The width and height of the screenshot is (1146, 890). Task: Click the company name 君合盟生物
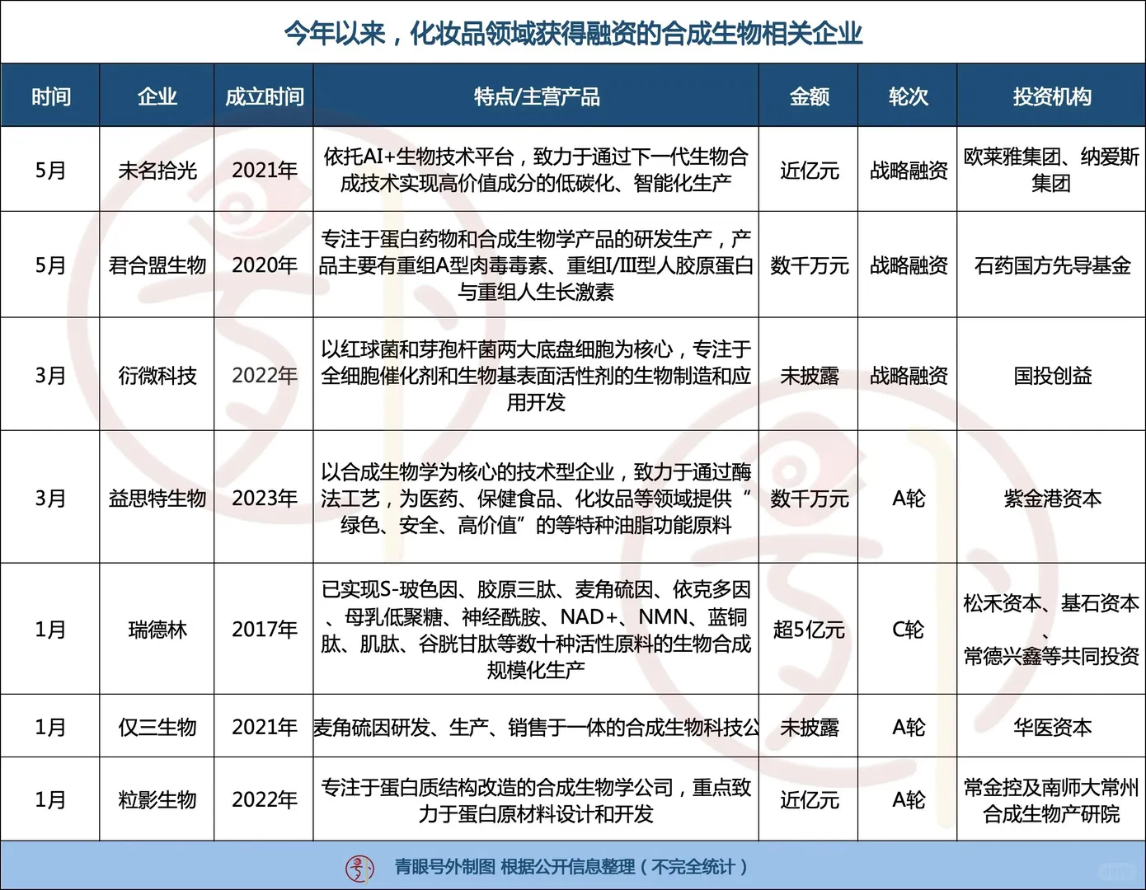click(x=157, y=265)
